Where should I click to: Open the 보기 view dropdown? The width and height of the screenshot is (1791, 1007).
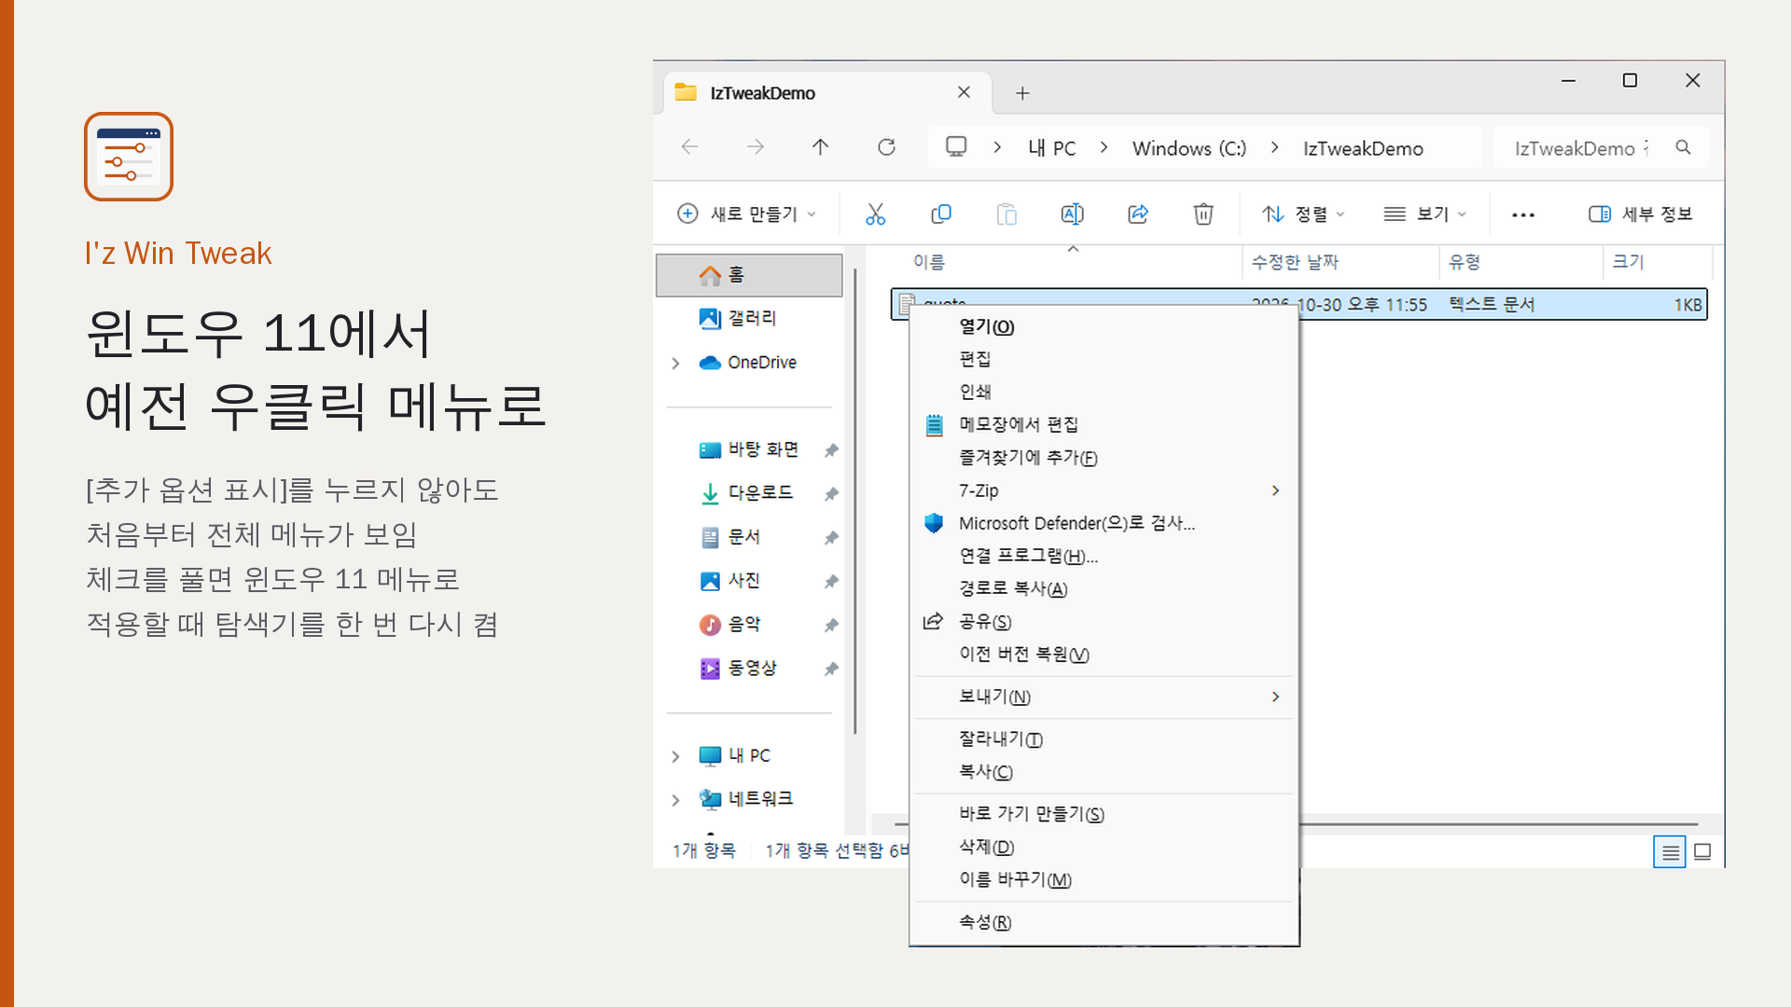pos(1425,214)
